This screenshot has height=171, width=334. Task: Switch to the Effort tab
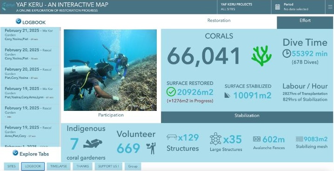point(305,22)
